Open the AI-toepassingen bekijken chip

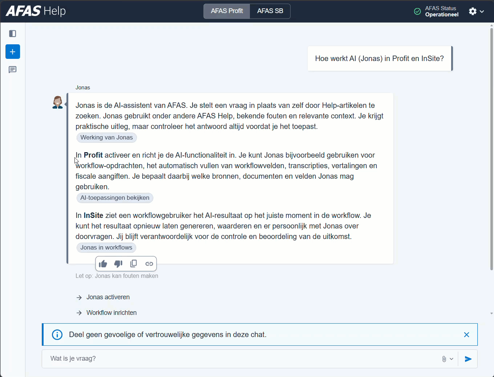(x=115, y=198)
